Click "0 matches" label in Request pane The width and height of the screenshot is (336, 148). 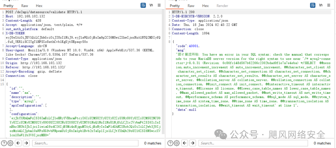pos(152,143)
